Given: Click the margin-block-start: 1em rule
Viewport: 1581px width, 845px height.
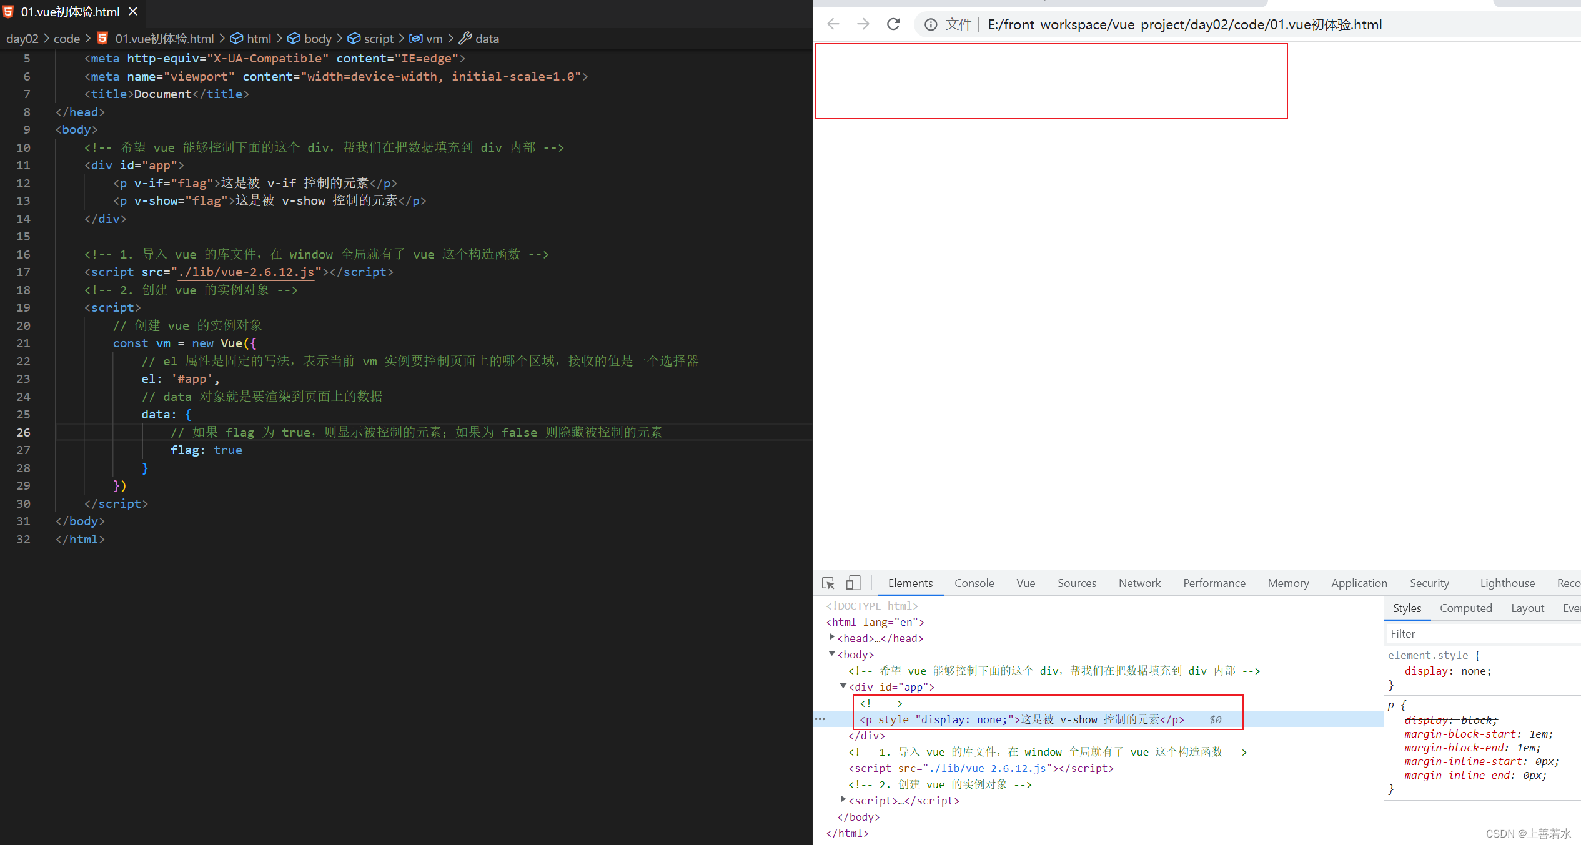Looking at the screenshot, I should coord(1478,734).
